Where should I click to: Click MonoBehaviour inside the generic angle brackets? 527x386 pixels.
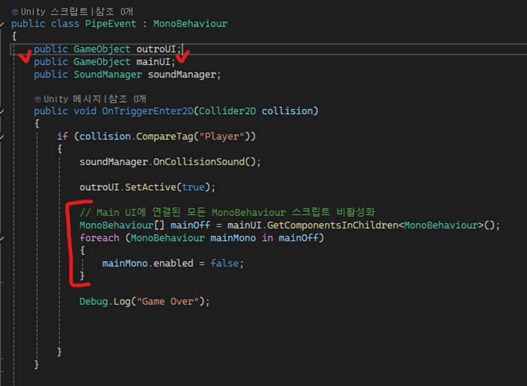click(441, 225)
